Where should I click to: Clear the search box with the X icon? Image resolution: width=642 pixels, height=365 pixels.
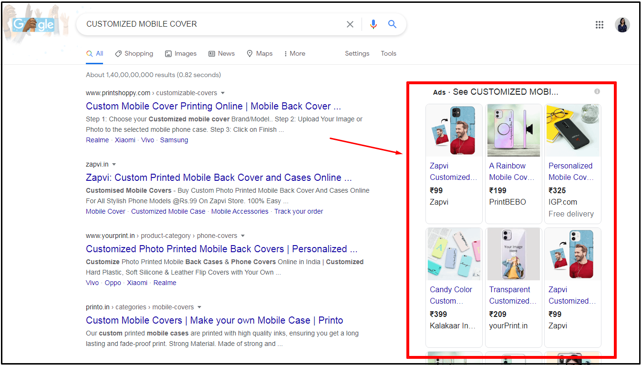350,24
